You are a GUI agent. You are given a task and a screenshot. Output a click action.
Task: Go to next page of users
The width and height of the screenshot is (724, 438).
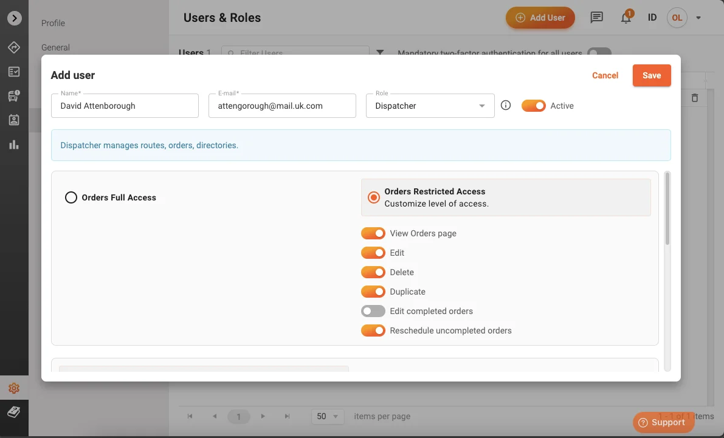tap(263, 416)
